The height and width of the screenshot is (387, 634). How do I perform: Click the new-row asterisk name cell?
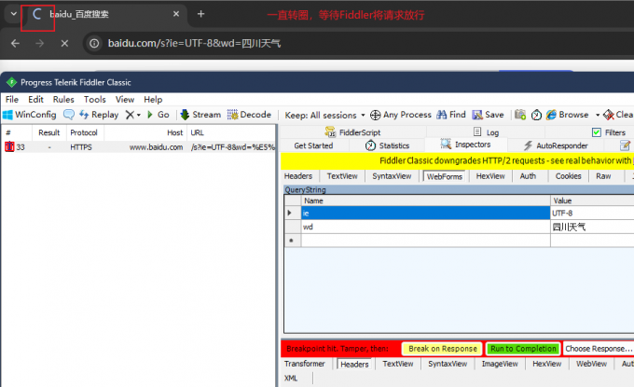(425, 241)
